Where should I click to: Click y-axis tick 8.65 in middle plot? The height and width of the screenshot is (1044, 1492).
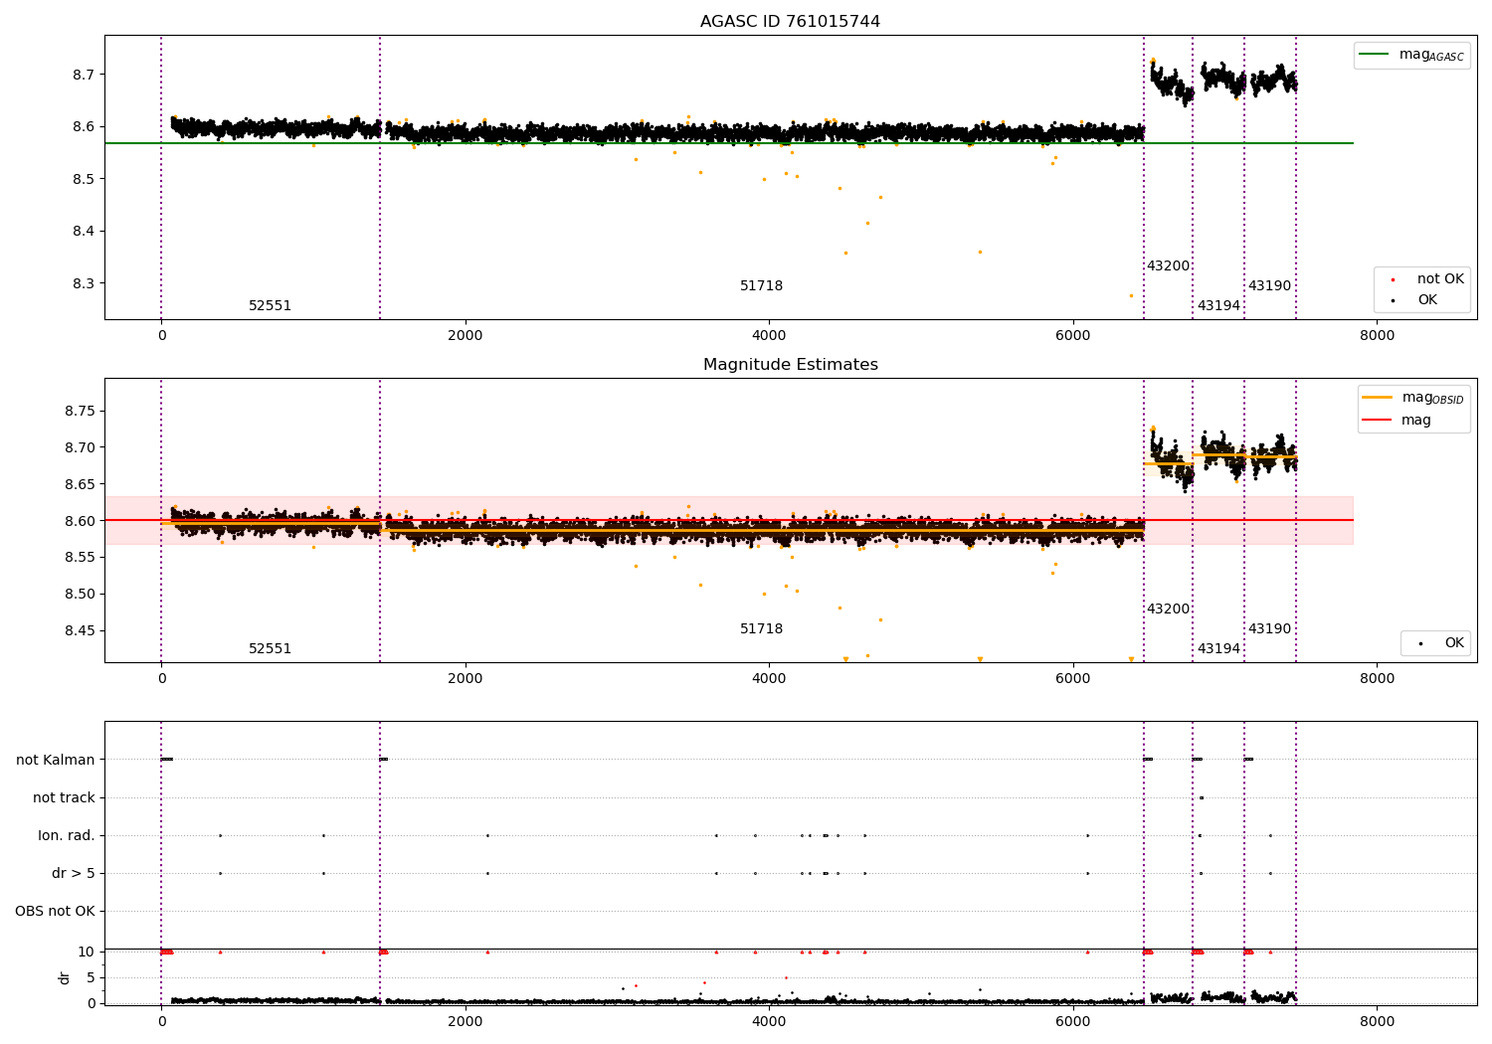80,484
